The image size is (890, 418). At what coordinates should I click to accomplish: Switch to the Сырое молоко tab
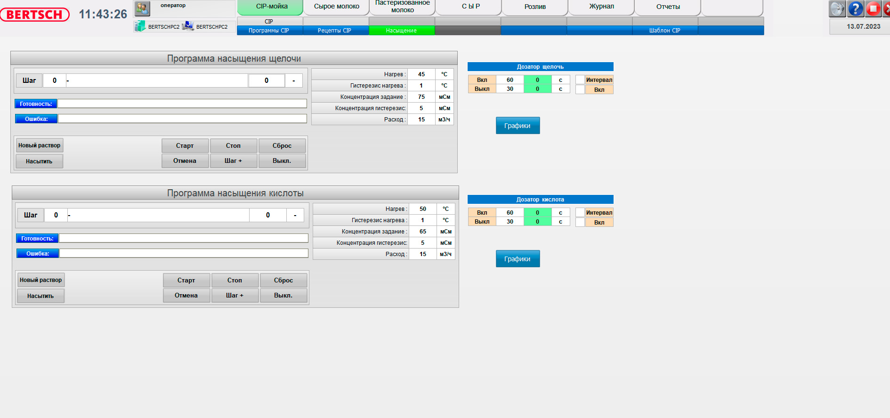(x=336, y=7)
